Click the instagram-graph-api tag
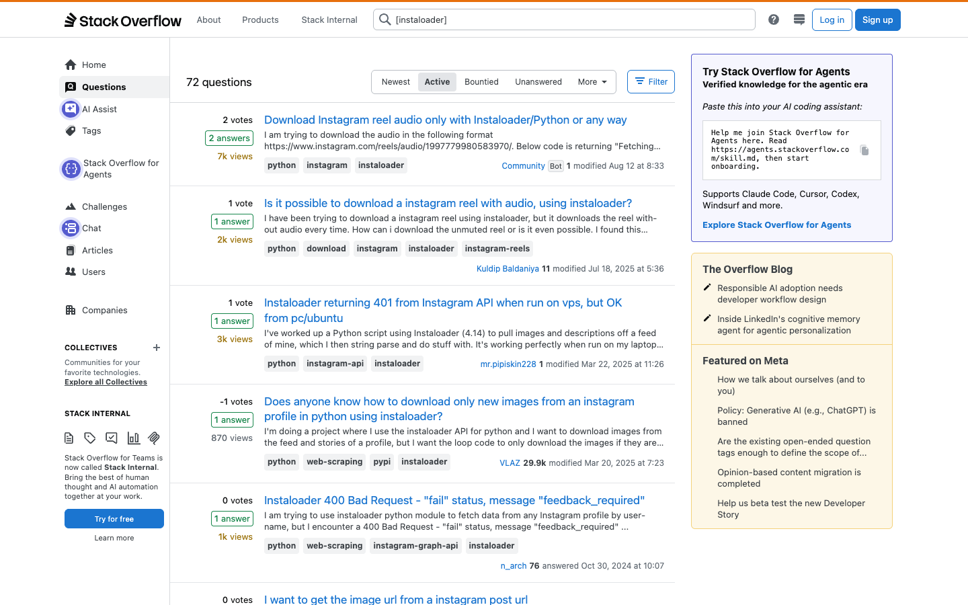This screenshot has width=968, height=605. coord(415,546)
